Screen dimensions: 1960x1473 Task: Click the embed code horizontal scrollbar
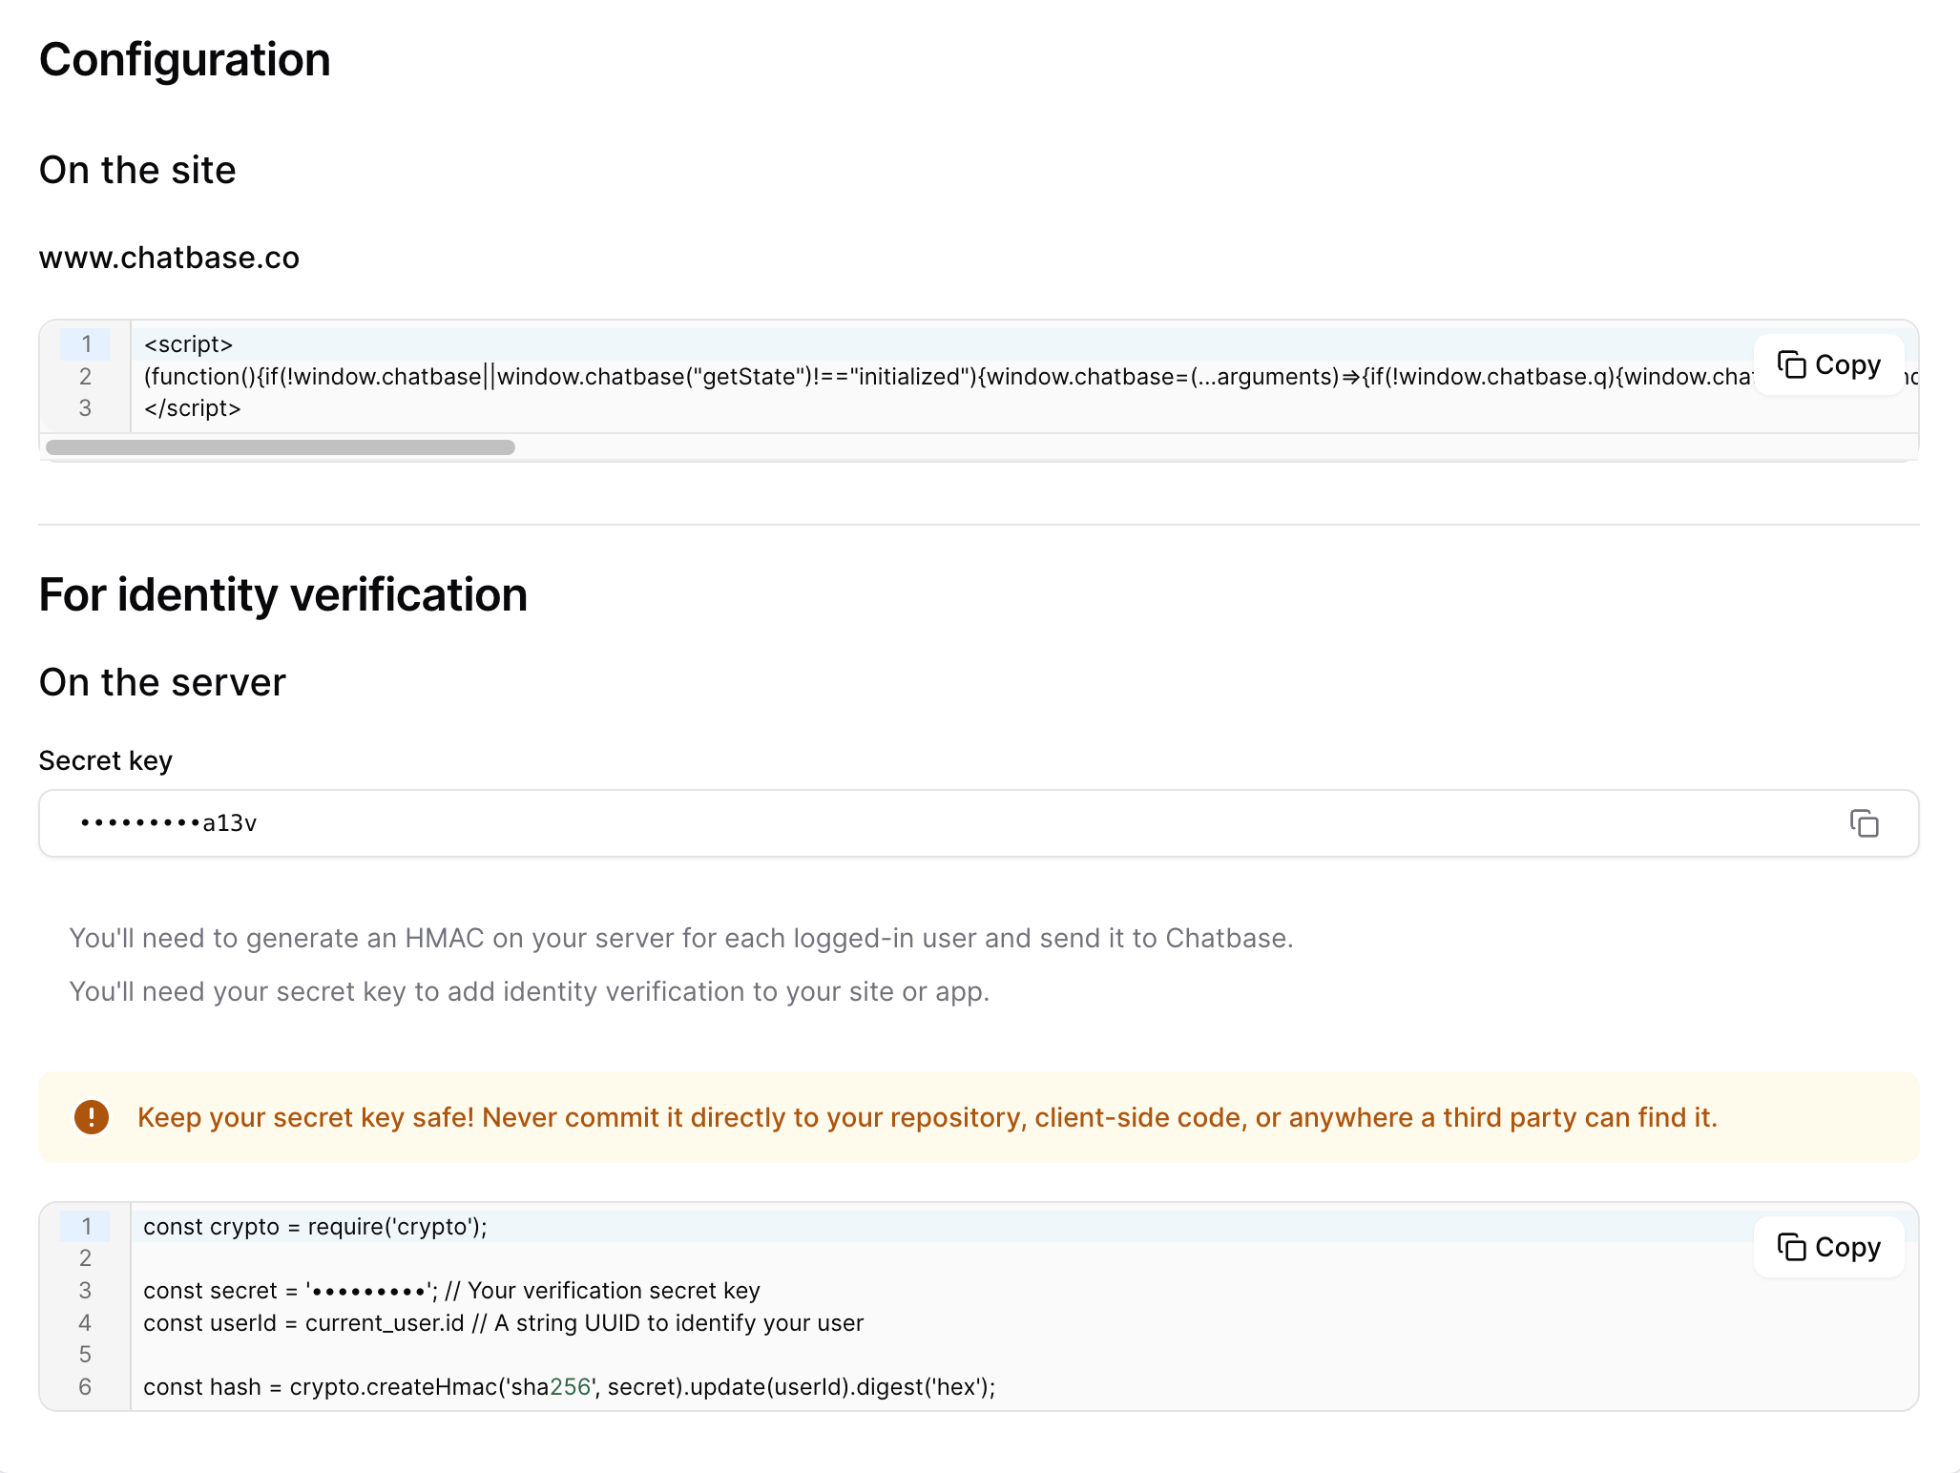[x=281, y=447]
